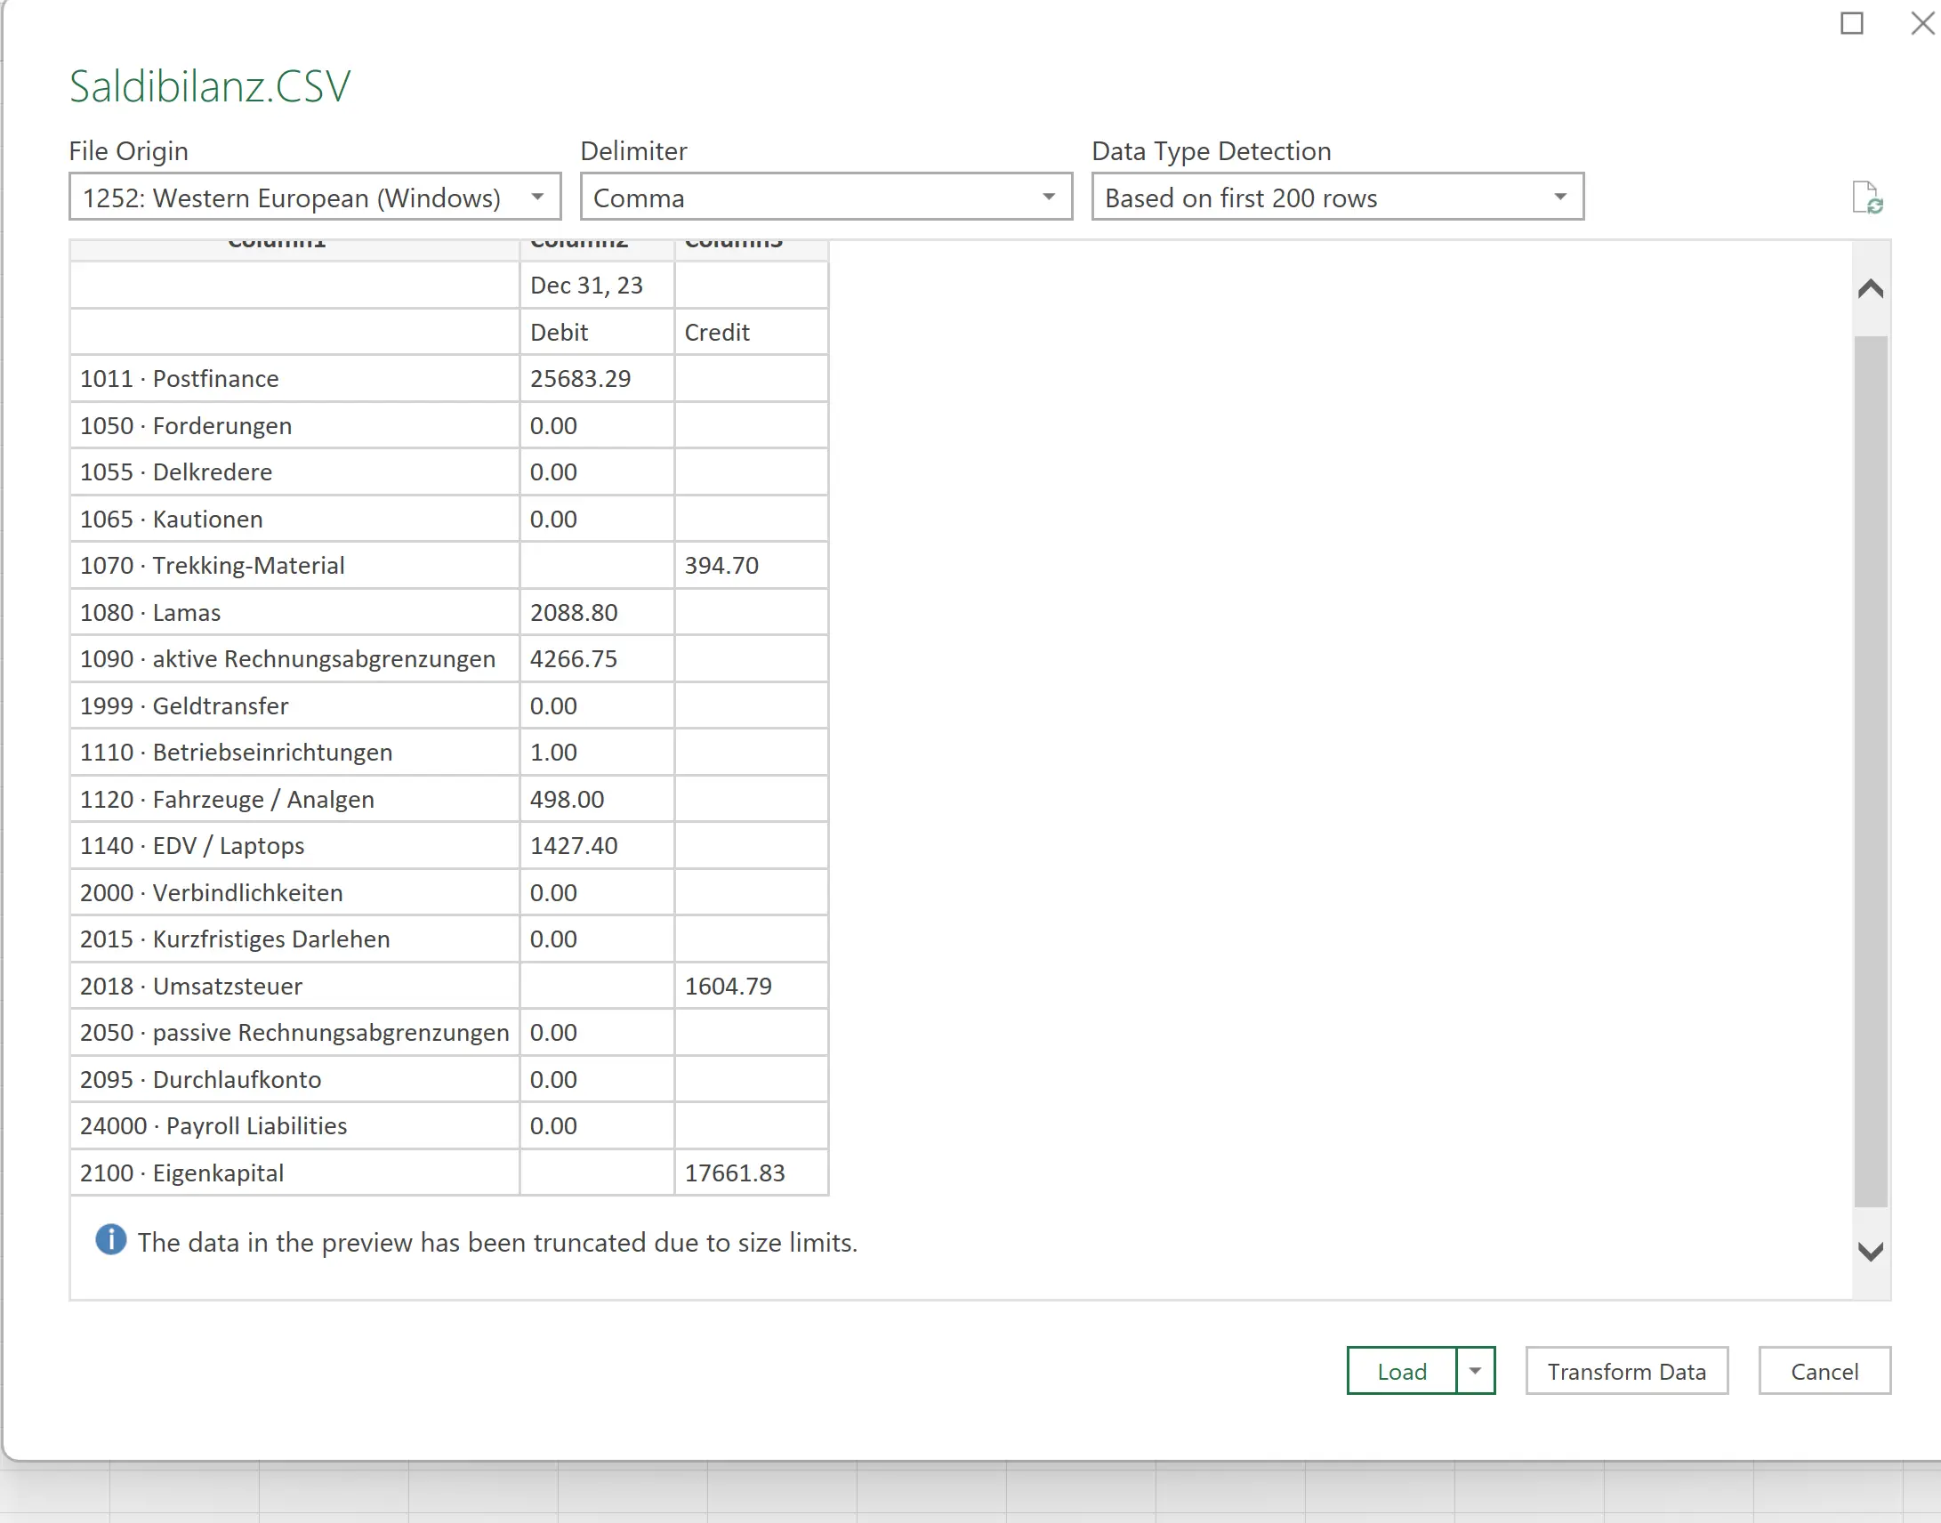Click the preview scroll down arrow
The width and height of the screenshot is (1941, 1523).
click(x=1871, y=1252)
